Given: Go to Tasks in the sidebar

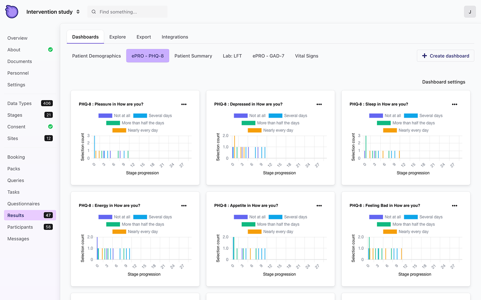Looking at the screenshot, I should pos(13,192).
